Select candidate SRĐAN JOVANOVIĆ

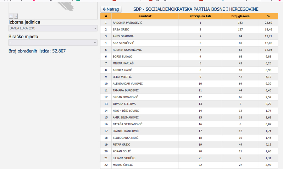(x=125, y=97)
